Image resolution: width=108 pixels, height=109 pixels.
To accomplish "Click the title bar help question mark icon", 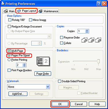I will pos(99,4).
